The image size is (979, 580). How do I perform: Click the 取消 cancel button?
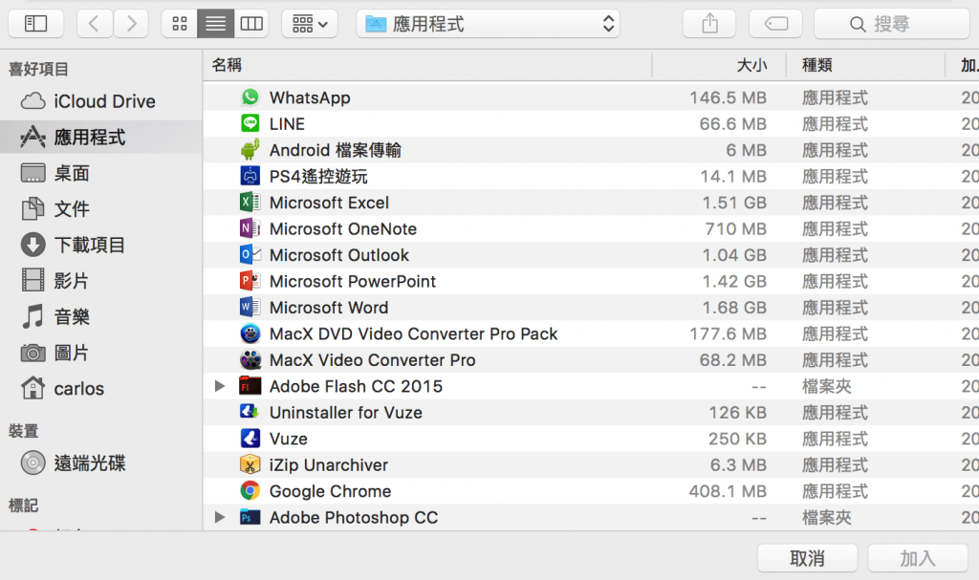click(x=807, y=558)
